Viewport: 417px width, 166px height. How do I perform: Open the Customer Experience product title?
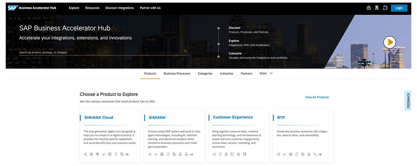(x=233, y=117)
